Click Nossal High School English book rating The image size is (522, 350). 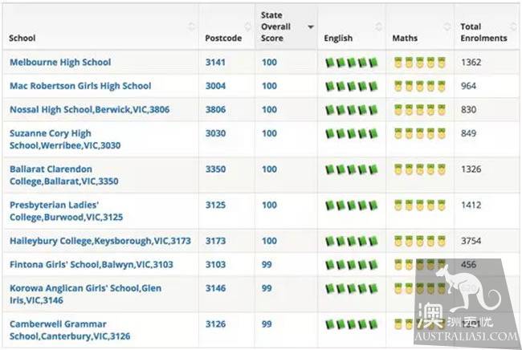point(352,110)
